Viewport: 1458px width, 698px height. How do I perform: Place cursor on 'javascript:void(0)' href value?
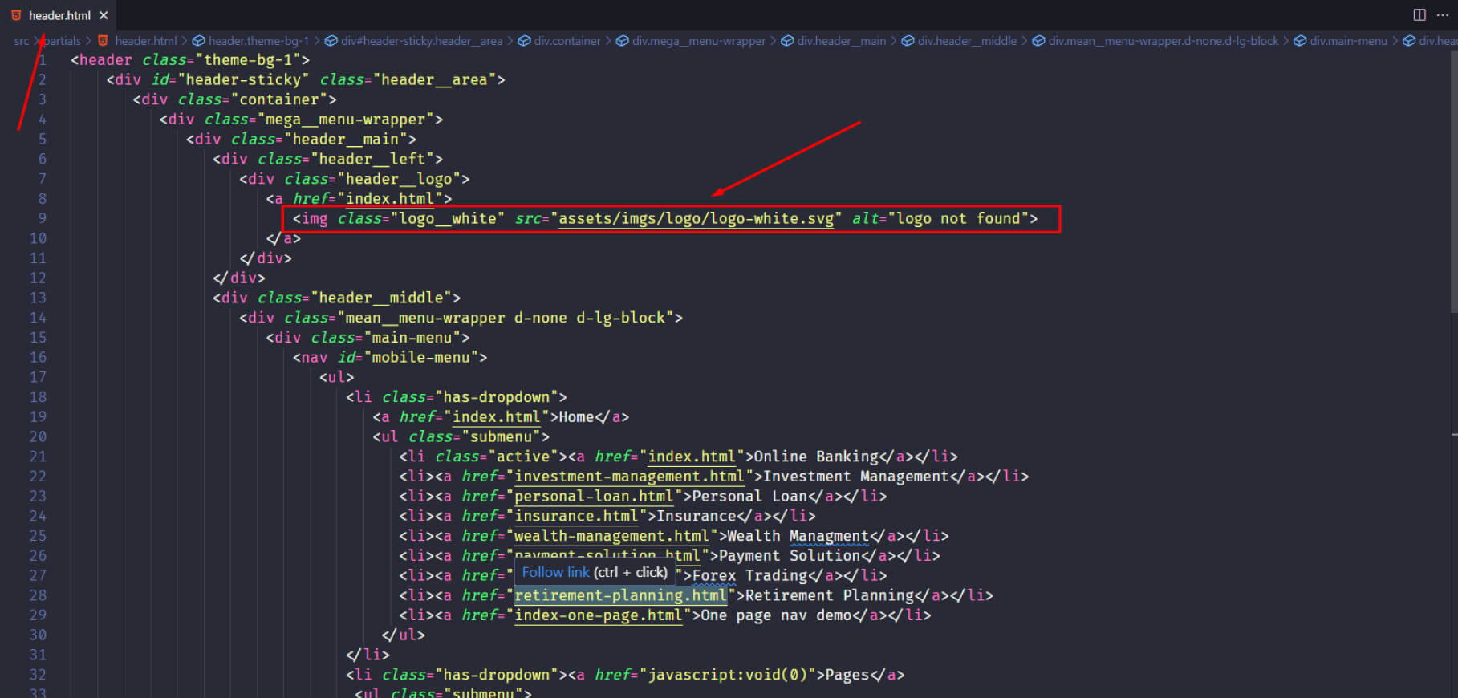[727, 675]
